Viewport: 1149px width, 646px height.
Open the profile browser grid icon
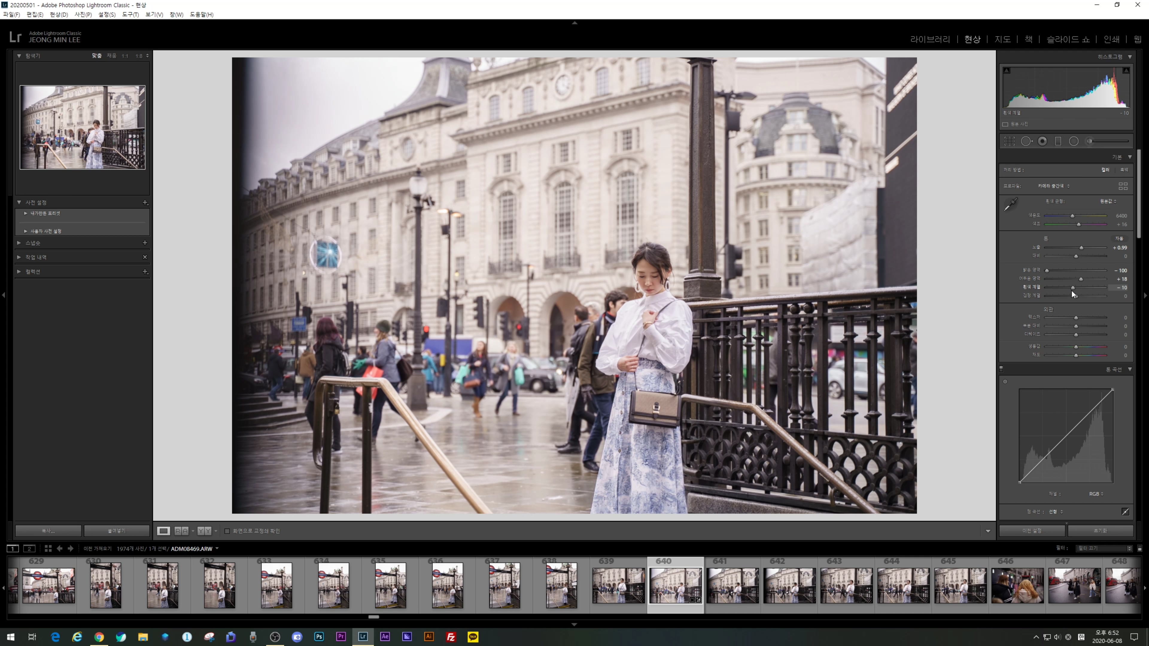[1123, 186]
